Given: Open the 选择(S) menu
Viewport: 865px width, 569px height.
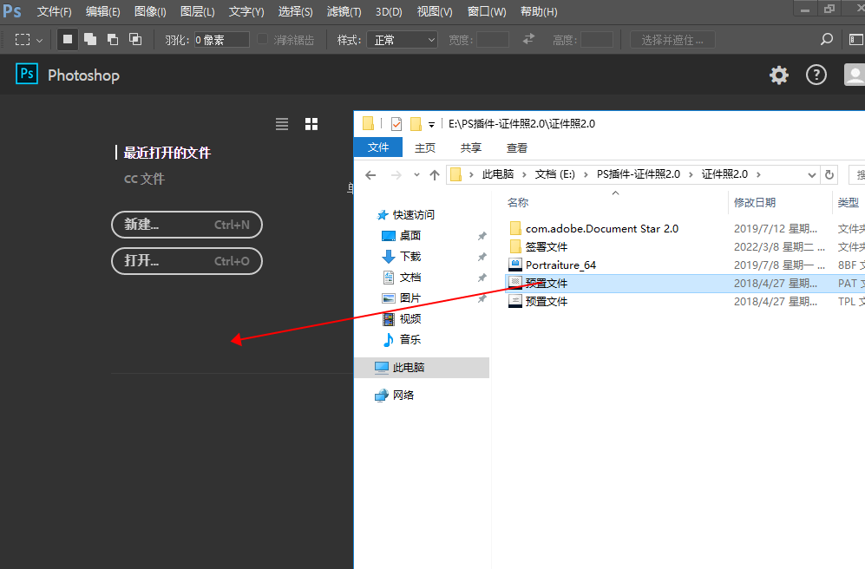Looking at the screenshot, I should click(x=295, y=11).
